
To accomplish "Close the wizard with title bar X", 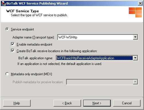I will point(140,3).
